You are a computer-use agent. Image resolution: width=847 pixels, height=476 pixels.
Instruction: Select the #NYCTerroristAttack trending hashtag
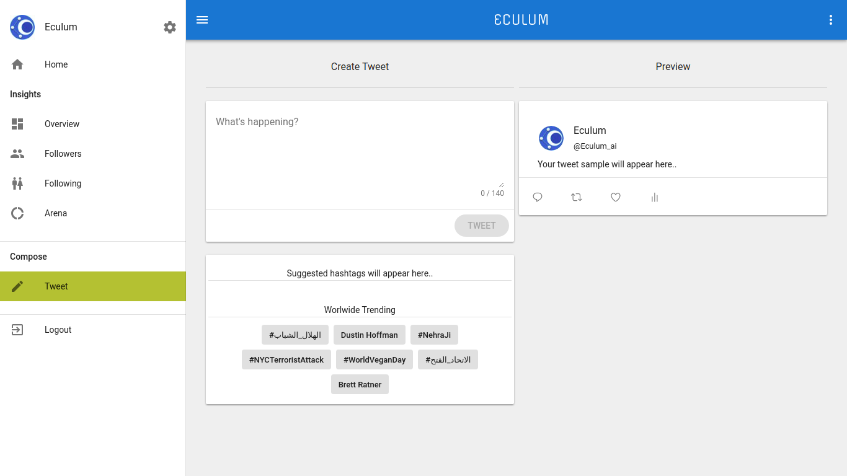[286, 359]
